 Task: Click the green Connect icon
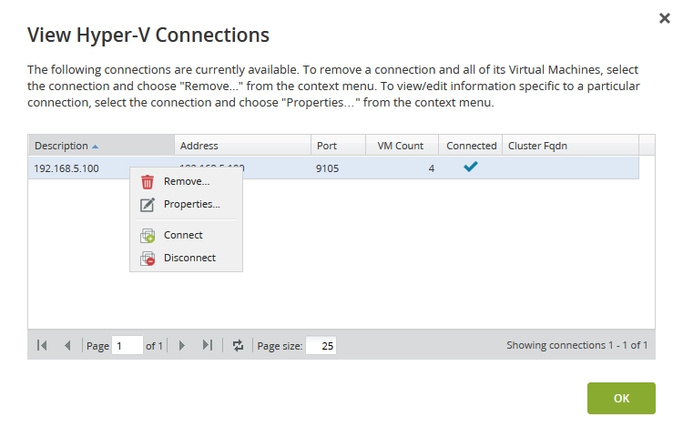point(148,236)
